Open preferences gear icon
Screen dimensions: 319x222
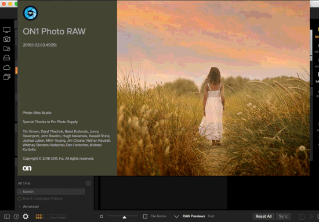26,216
